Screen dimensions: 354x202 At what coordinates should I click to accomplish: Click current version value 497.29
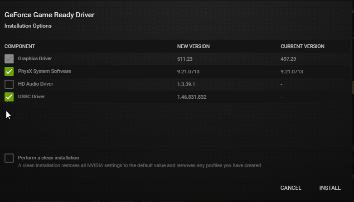click(x=288, y=59)
